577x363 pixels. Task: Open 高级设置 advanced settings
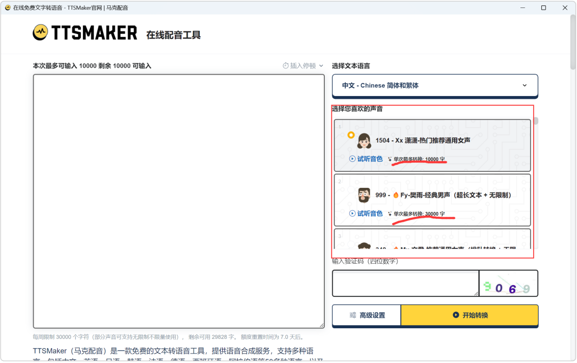pyautogui.click(x=367, y=315)
